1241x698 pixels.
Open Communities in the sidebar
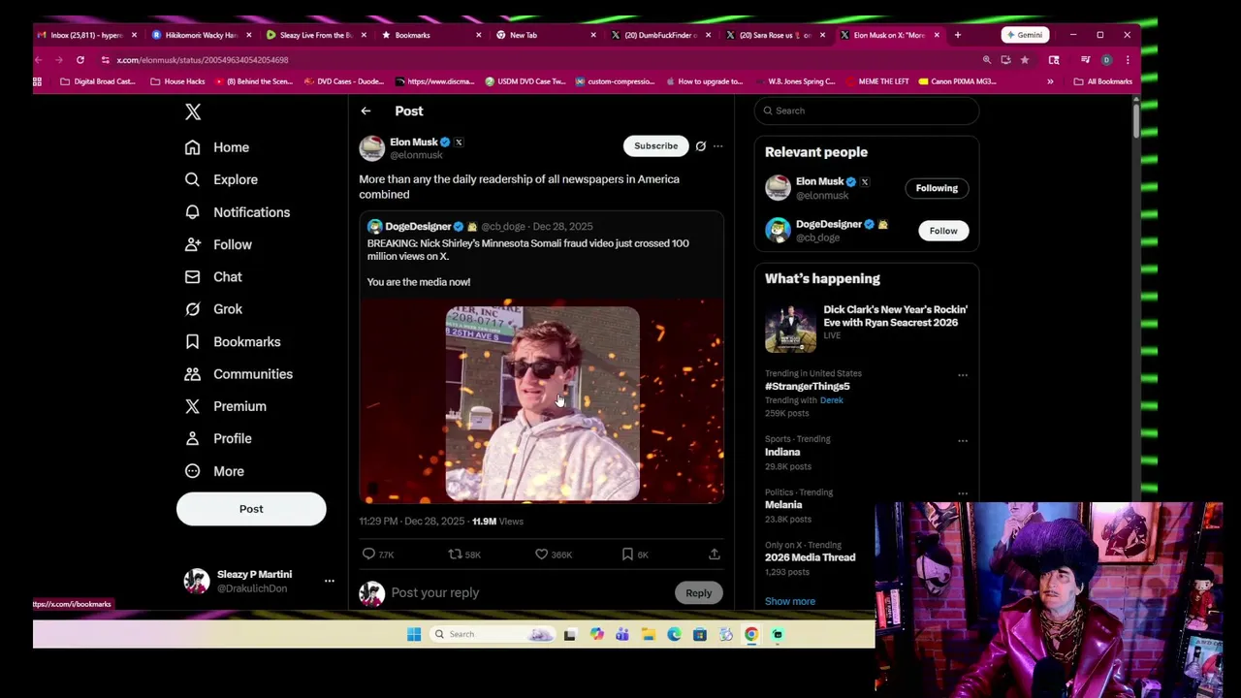coord(239,374)
